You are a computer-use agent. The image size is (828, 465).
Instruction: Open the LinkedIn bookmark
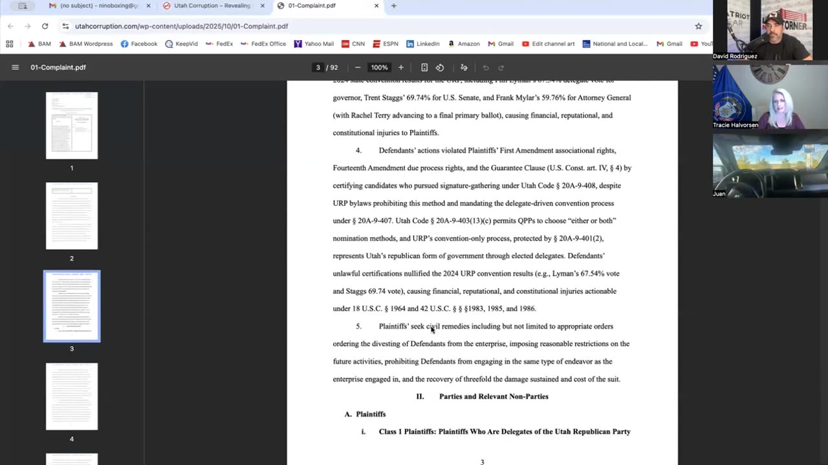423,44
